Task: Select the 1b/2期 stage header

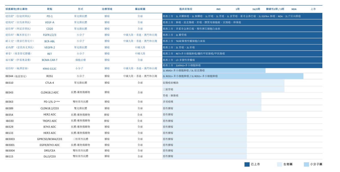Action: coord(256,9)
